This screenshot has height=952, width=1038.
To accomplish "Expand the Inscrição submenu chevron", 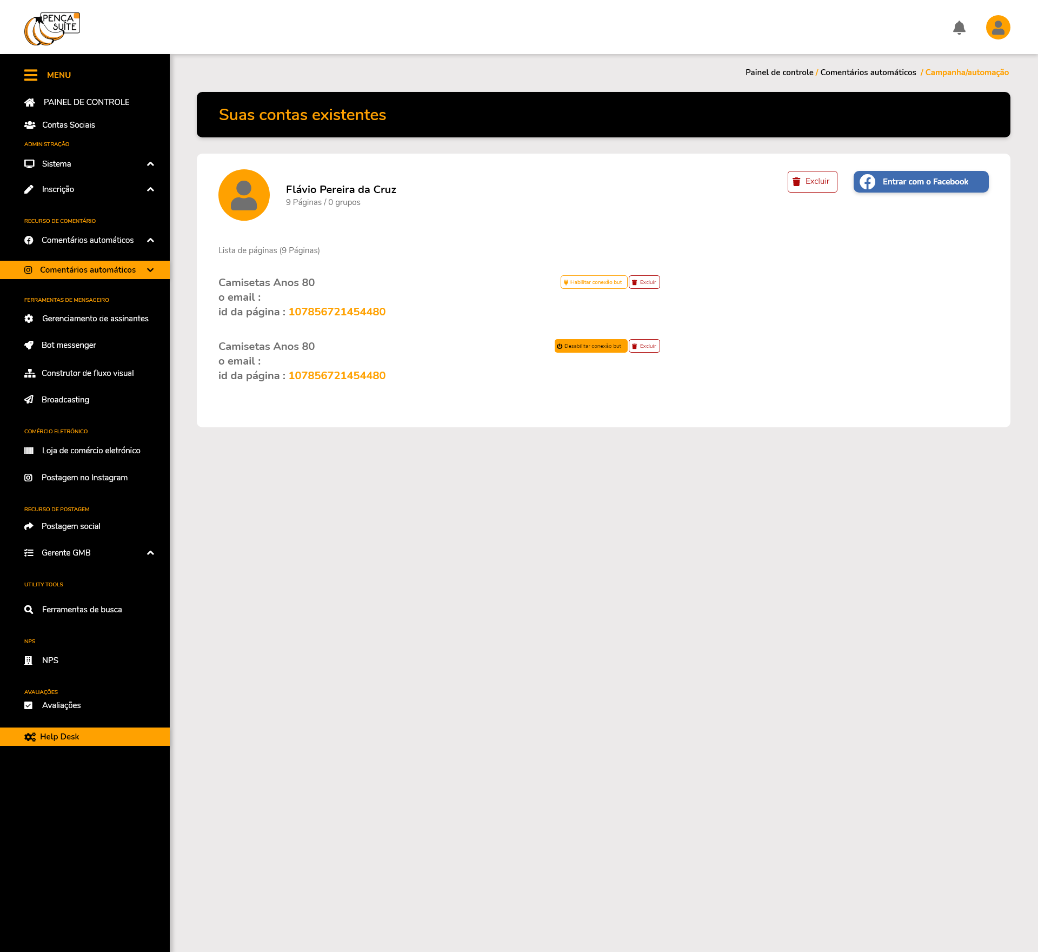I will click(x=150, y=189).
